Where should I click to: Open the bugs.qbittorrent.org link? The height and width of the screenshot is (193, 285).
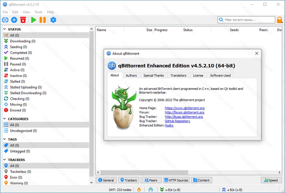[184, 117]
